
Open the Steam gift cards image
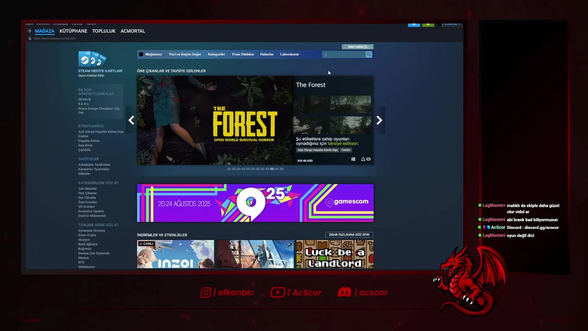tap(92, 59)
